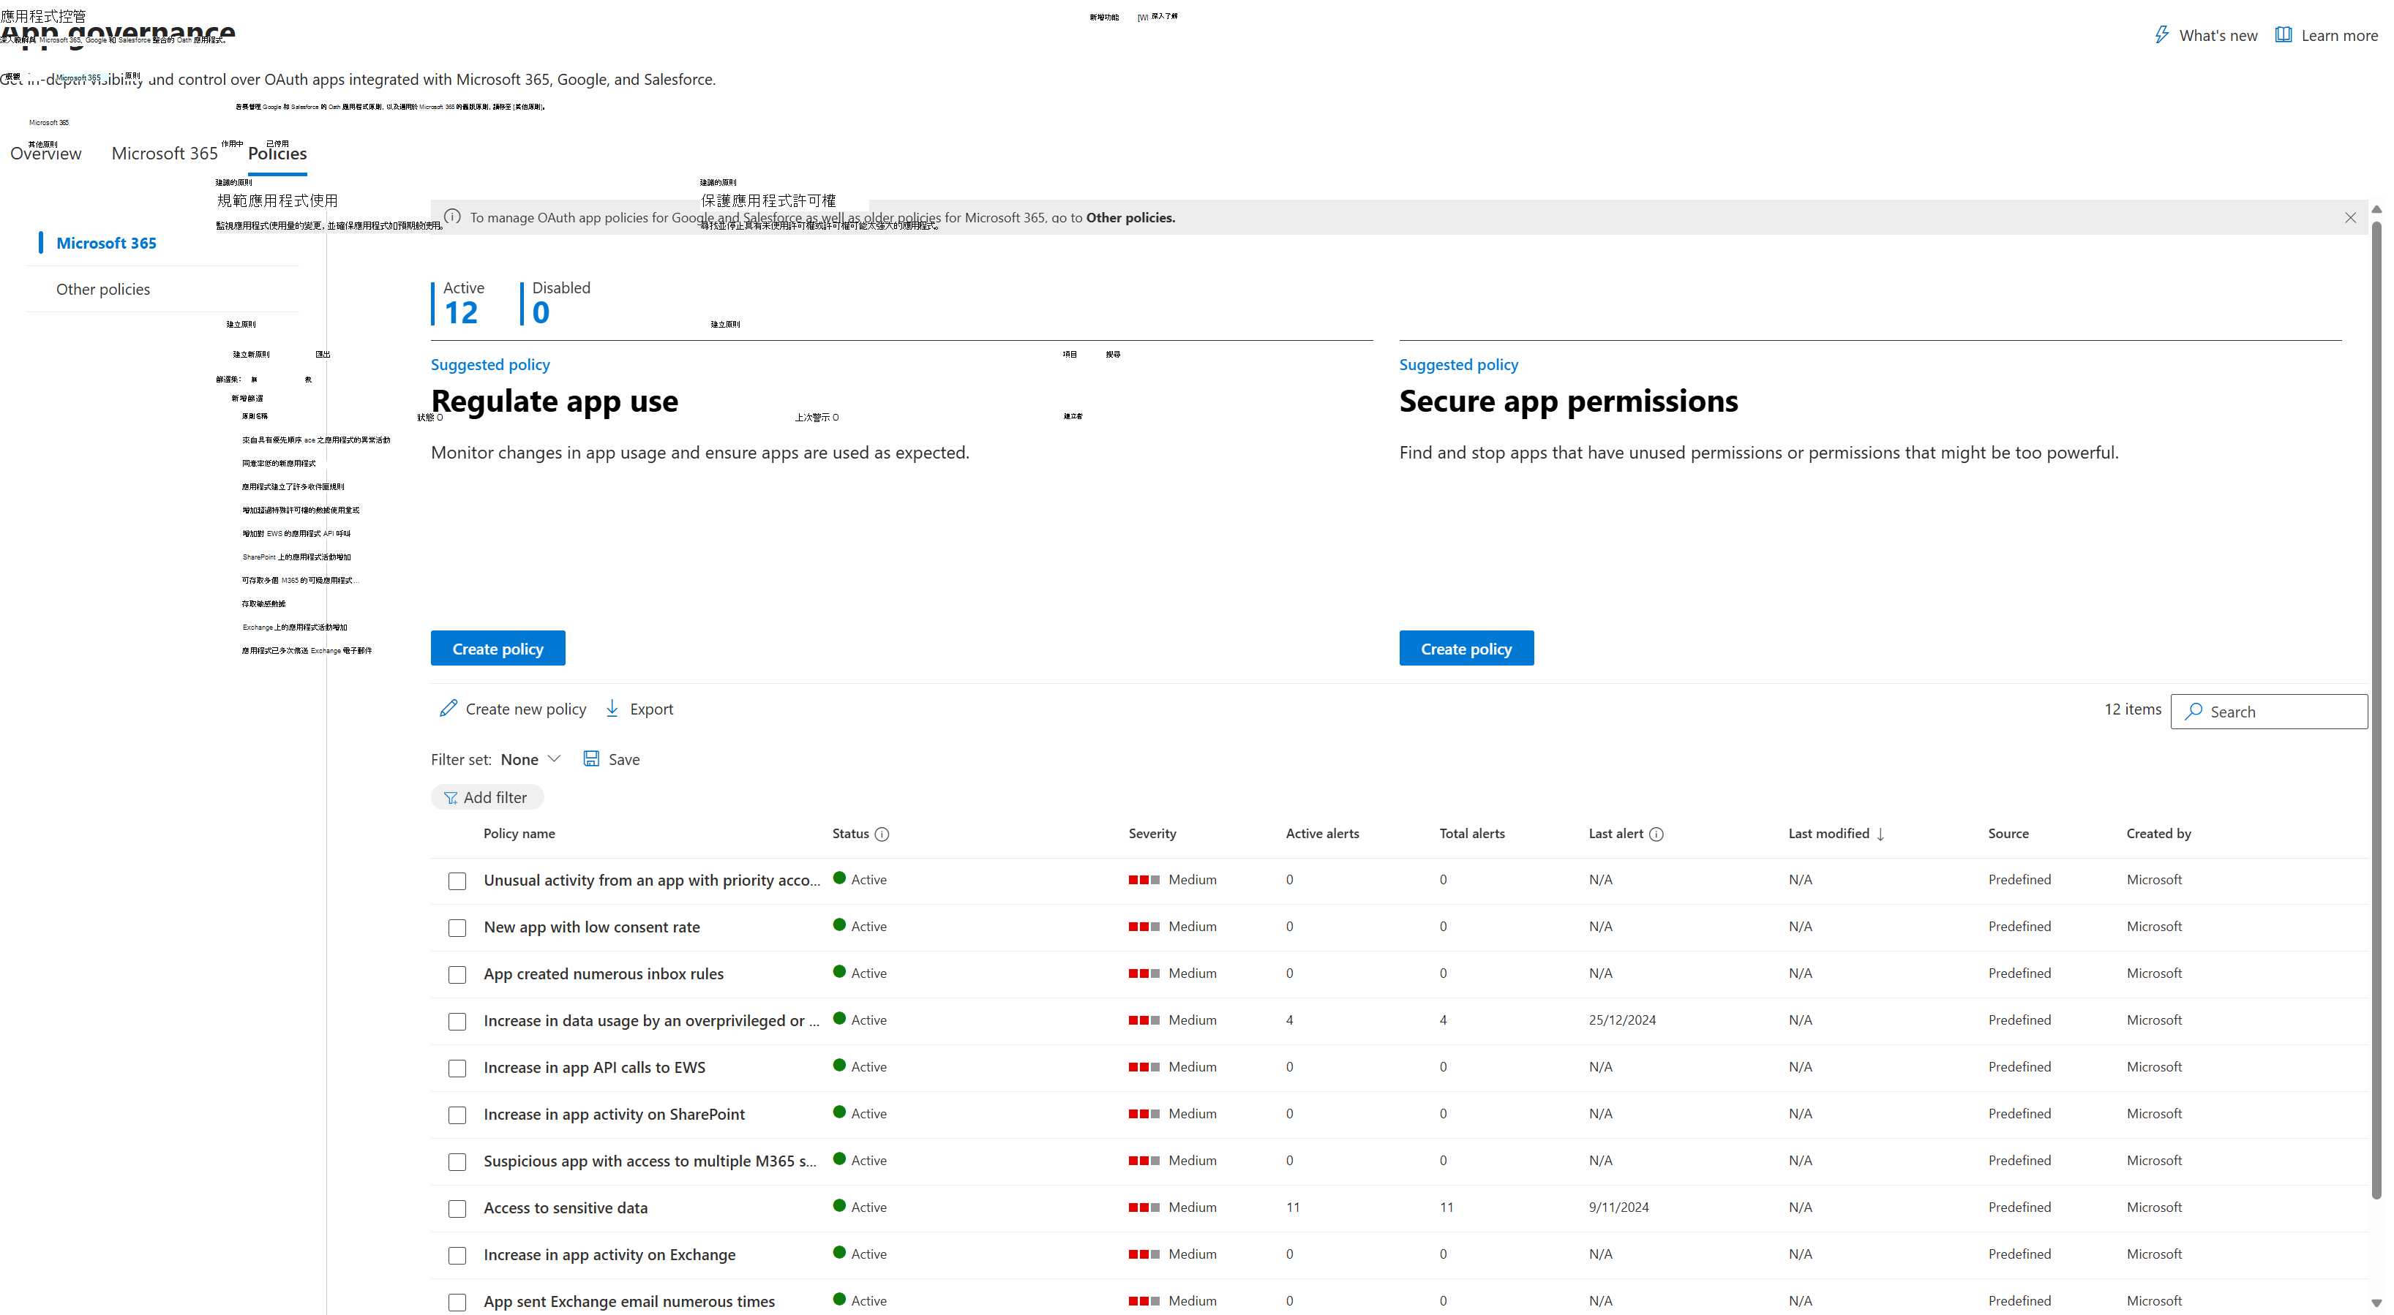Click in the Search input field
The width and height of the screenshot is (2394, 1315).
pos(2270,712)
